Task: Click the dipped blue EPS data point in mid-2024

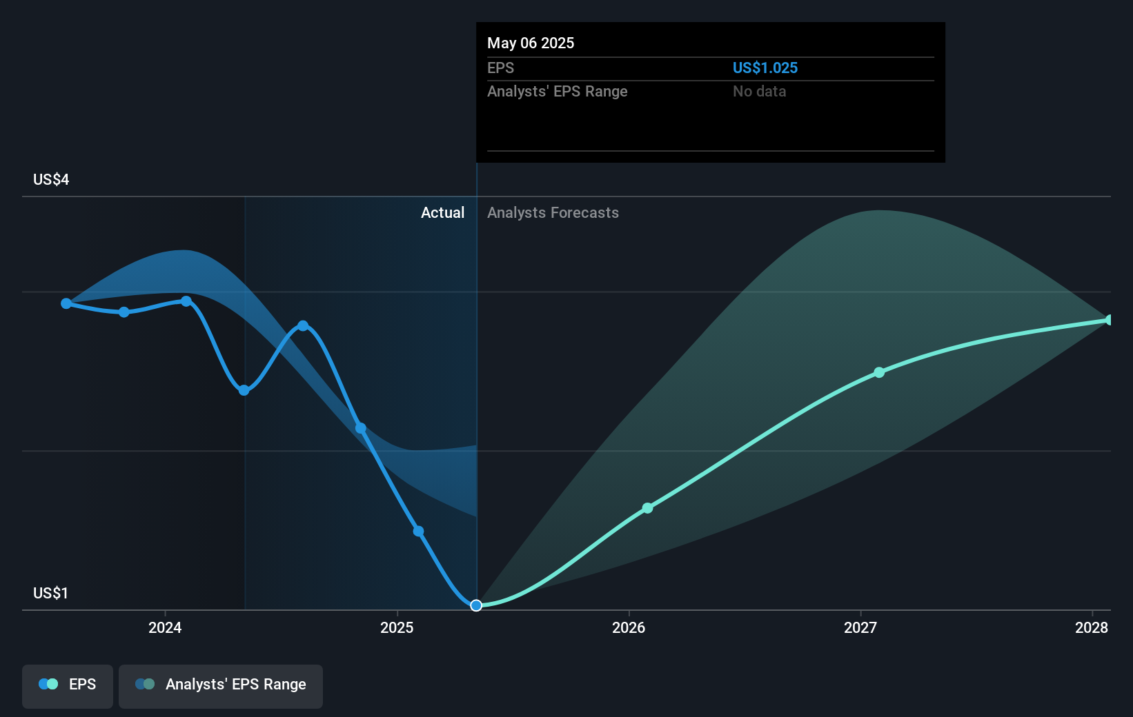Action: [x=244, y=390]
